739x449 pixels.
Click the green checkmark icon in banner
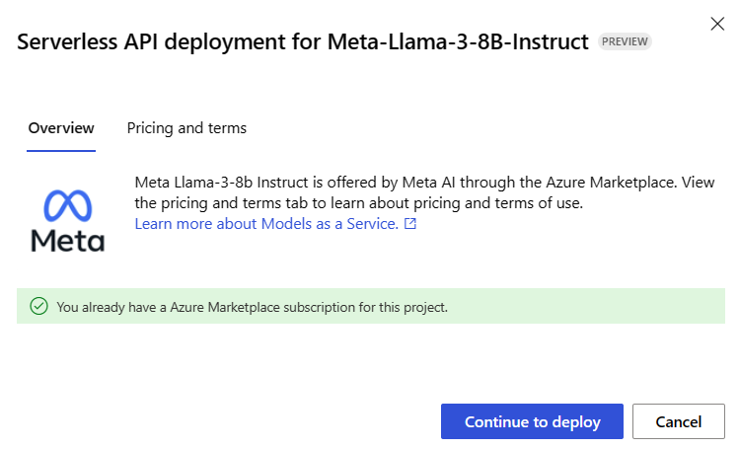38,306
